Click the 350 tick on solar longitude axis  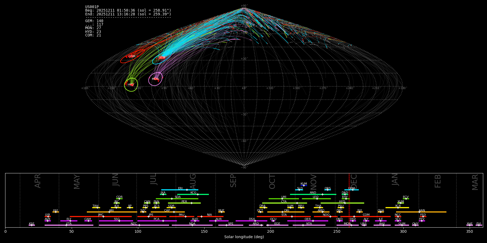pyautogui.click(x=470, y=231)
